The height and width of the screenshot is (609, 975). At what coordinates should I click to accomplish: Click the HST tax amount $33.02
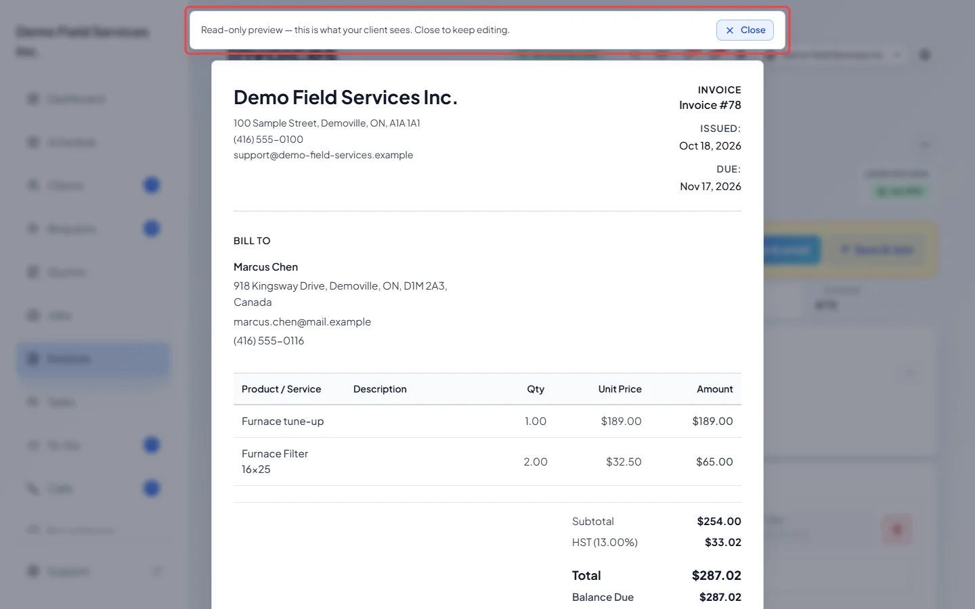[723, 542]
